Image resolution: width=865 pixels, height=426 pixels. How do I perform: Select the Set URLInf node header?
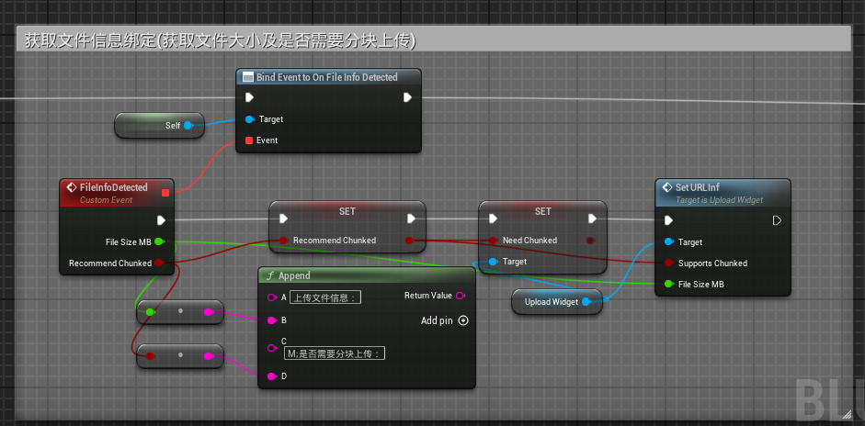(x=723, y=193)
